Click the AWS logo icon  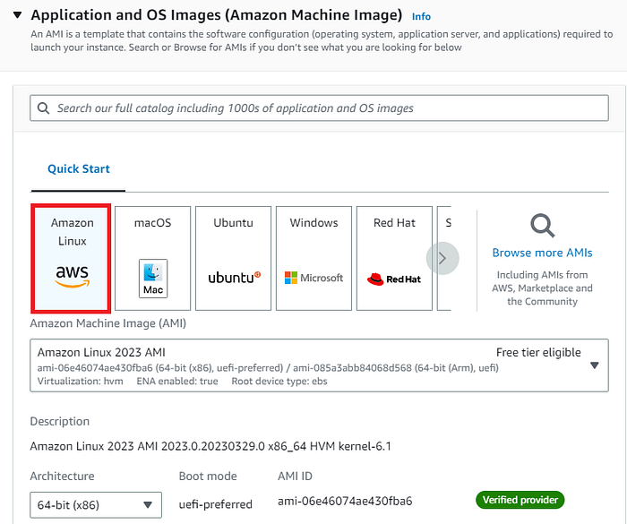[72, 276]
